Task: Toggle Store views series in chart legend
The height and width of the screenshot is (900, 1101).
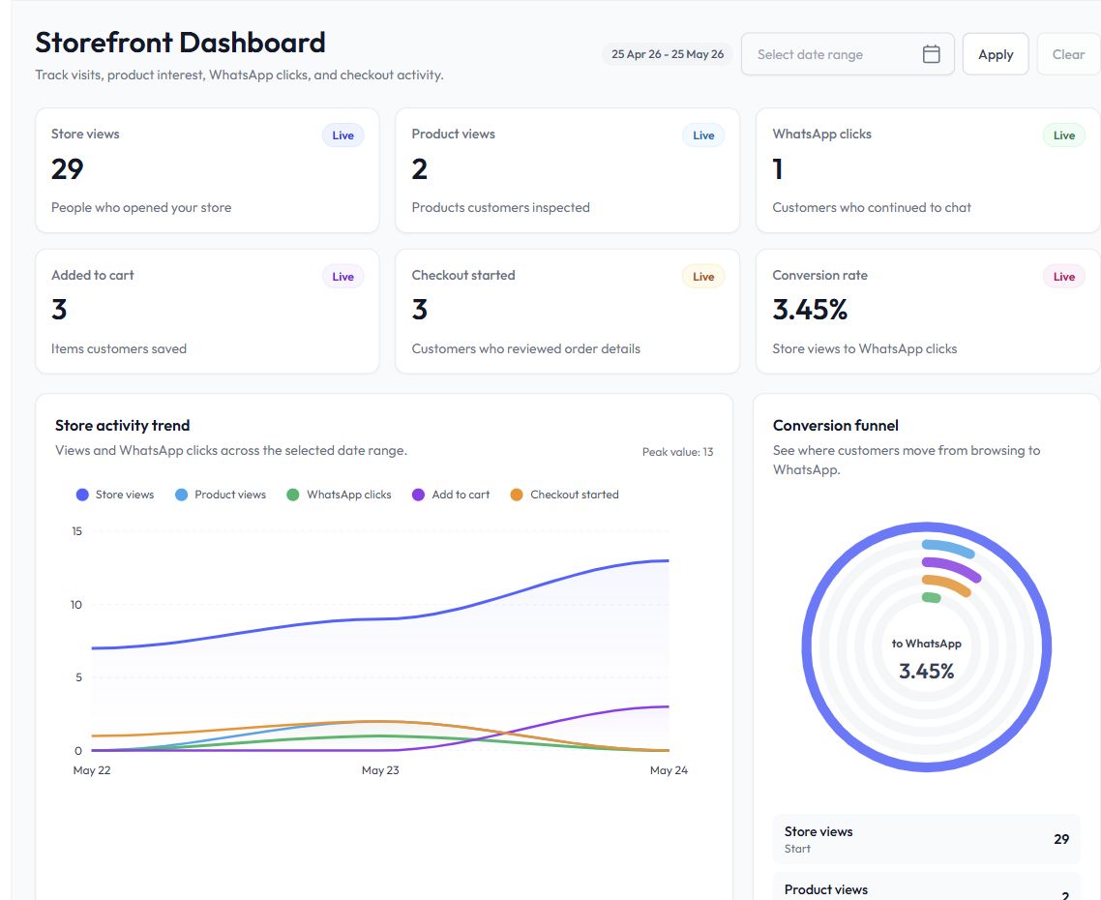Action: click(x=115, y=495)
